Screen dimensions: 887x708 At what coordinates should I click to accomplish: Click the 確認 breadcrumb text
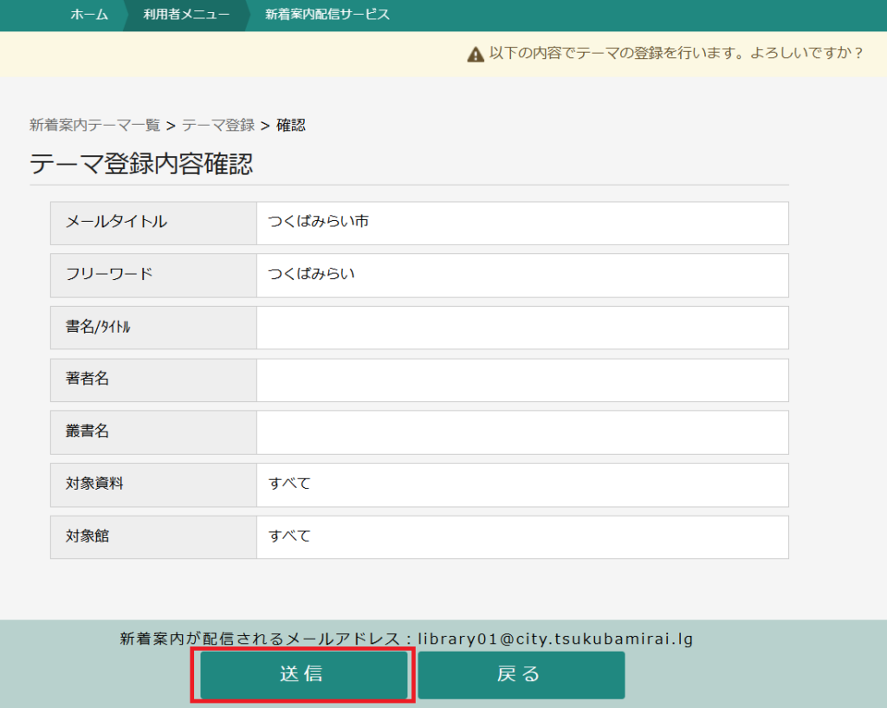(291, 126)
